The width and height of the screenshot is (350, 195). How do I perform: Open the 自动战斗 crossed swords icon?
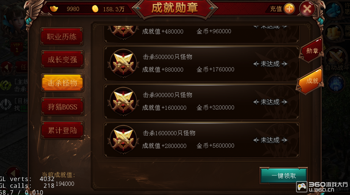[336, 57]
